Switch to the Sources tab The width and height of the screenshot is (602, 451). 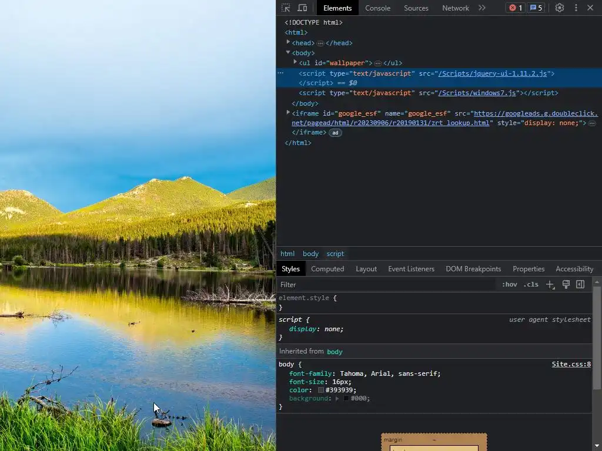point(416,8)
